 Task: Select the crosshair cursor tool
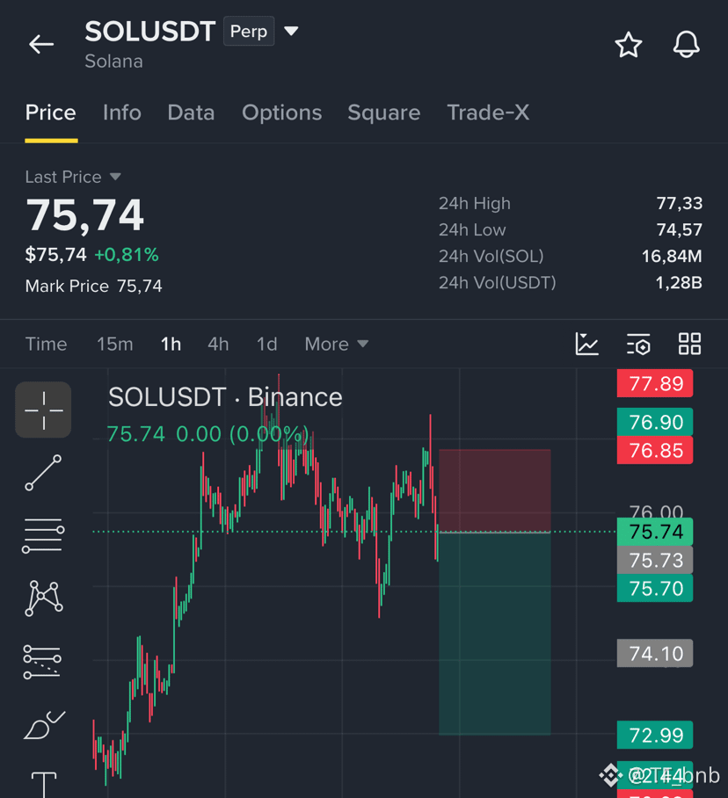click(x=43, y=410)
